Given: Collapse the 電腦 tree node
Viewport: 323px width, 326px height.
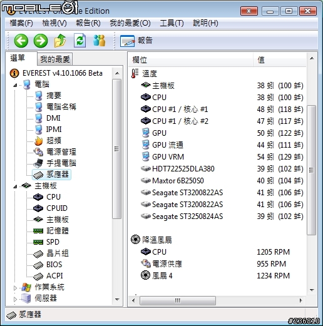Looking at the screenshot, I should coord(15,85).
